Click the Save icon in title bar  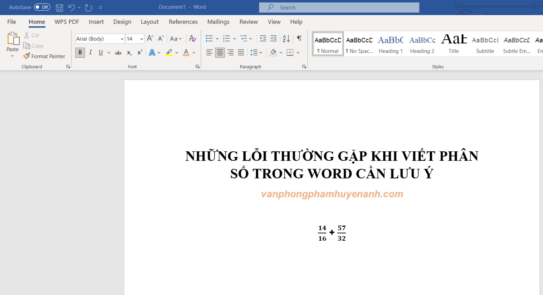59,8
